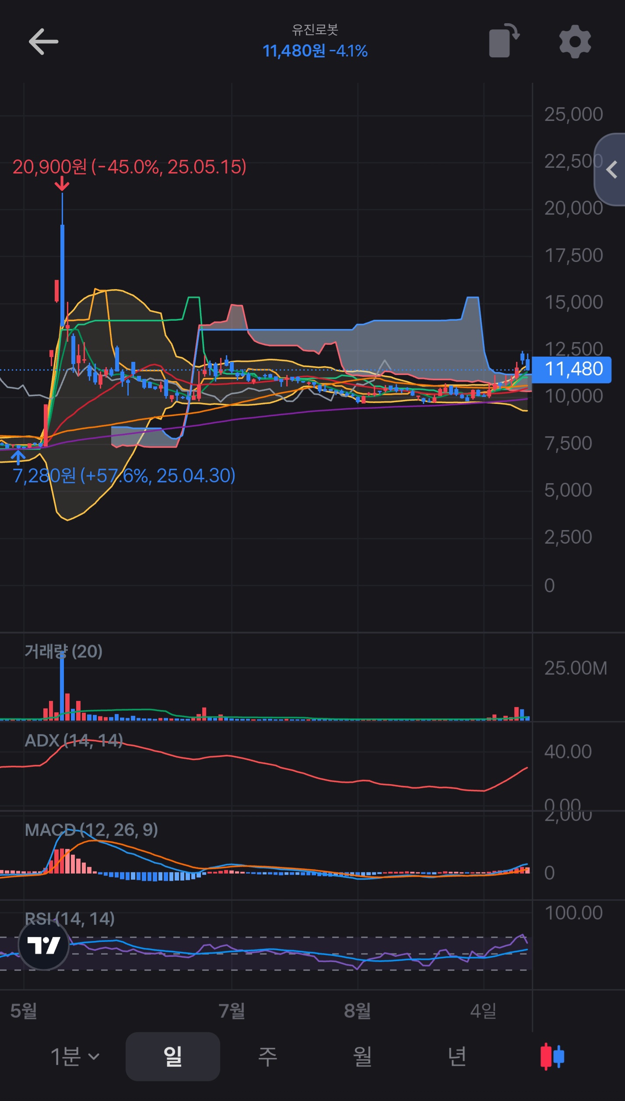Tap the 11,480원 -4.1% price header
The image size is (625, 1101).
pos(315,51)
